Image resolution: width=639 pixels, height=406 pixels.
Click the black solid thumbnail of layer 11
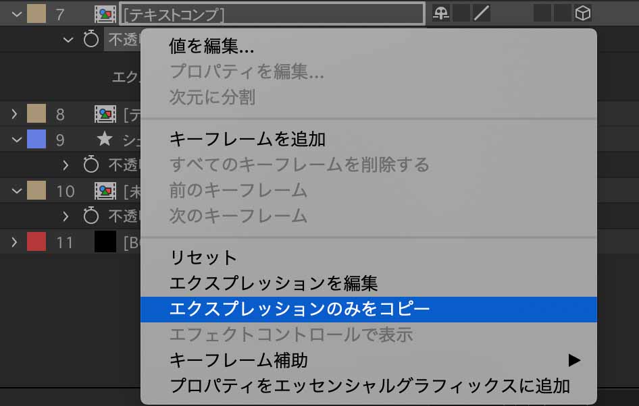tap(105, 241)
